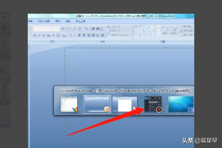Apply bullet list to paragraph
Screen dimensions: 222x148
pyautogui.click(x=80, y=28)
